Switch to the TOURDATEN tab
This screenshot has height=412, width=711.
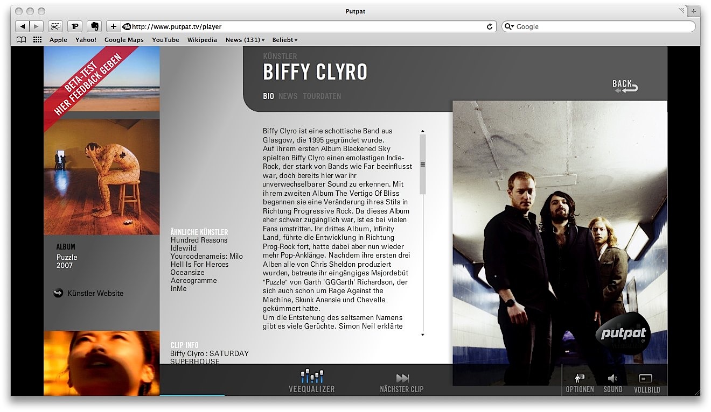322,96
